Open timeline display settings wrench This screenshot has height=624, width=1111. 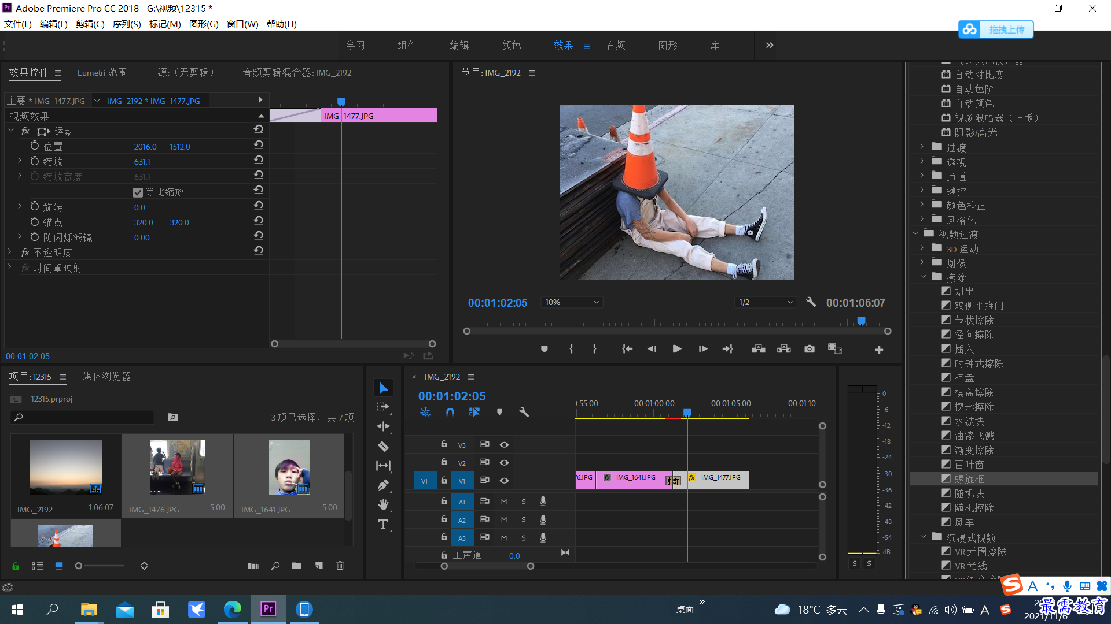524,412
